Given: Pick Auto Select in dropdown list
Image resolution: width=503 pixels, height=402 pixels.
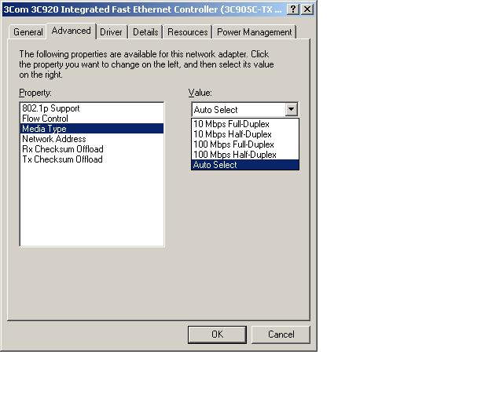Looking at the screenshot, I should pos(245,165).
